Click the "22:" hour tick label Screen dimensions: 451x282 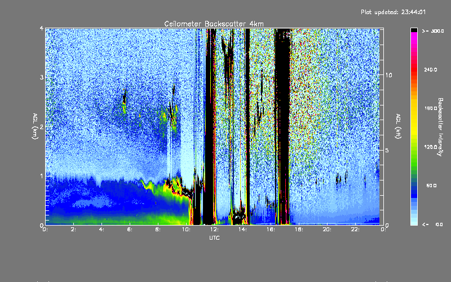point(355,230)
